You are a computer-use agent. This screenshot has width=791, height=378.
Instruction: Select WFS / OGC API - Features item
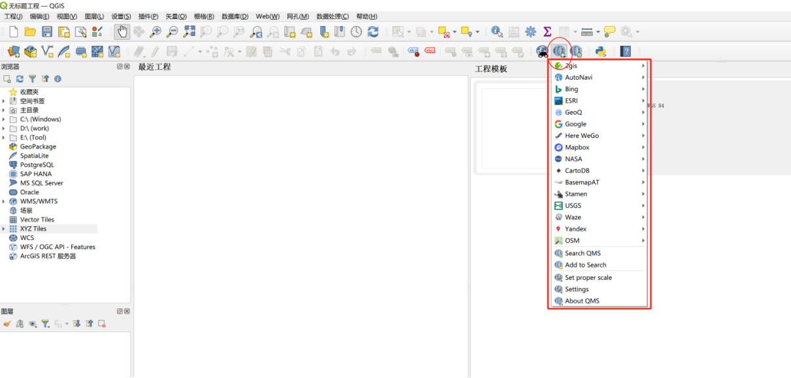pyautogui.click(x=58, y=247)
